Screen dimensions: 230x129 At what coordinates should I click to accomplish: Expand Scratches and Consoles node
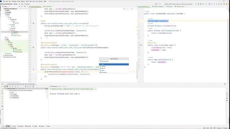pyautogui.click(x=2, y=57)
